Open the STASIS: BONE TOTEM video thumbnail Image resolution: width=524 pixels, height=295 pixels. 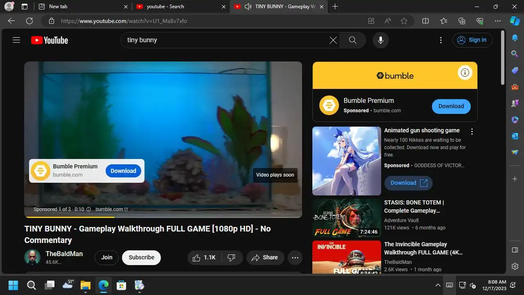347,218
